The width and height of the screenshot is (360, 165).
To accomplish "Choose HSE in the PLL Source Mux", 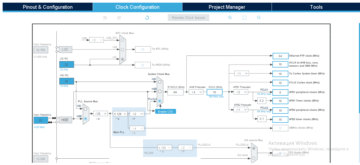I will point(85,119).
